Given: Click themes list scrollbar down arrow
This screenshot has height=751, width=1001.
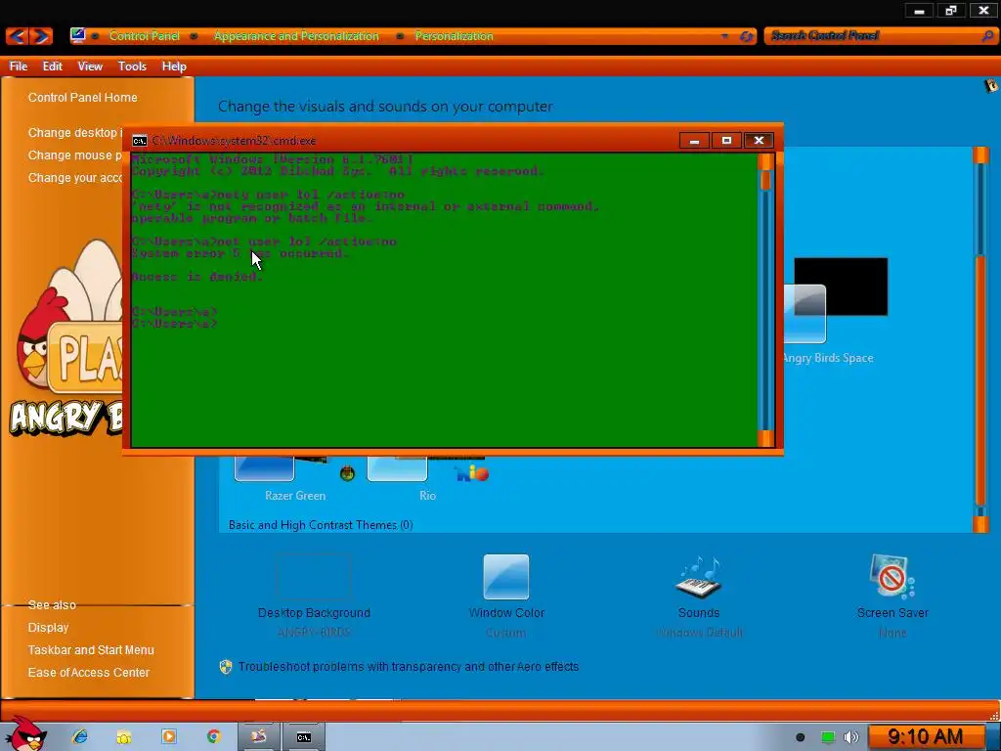Looking at the screenshot, I should [x=980, y=524].
